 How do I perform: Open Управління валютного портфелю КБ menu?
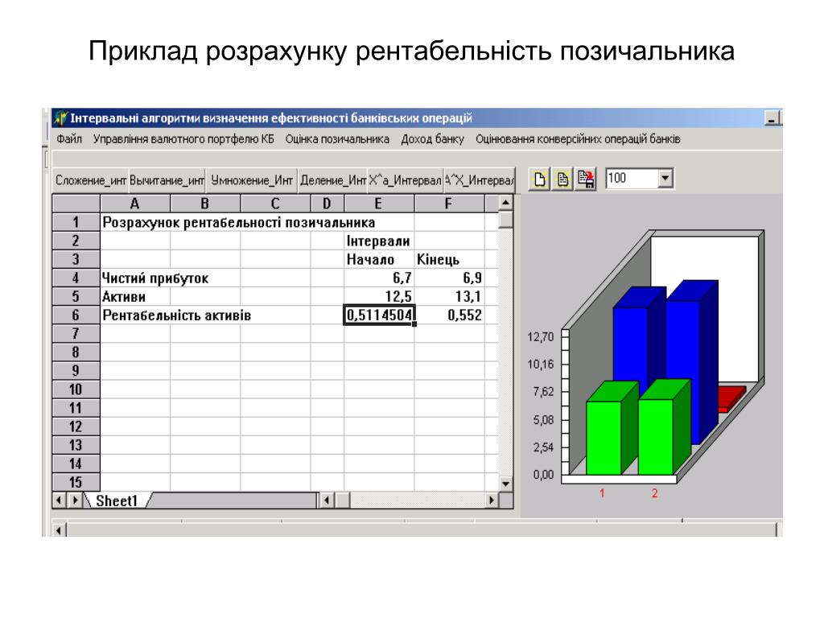[183, 139]
